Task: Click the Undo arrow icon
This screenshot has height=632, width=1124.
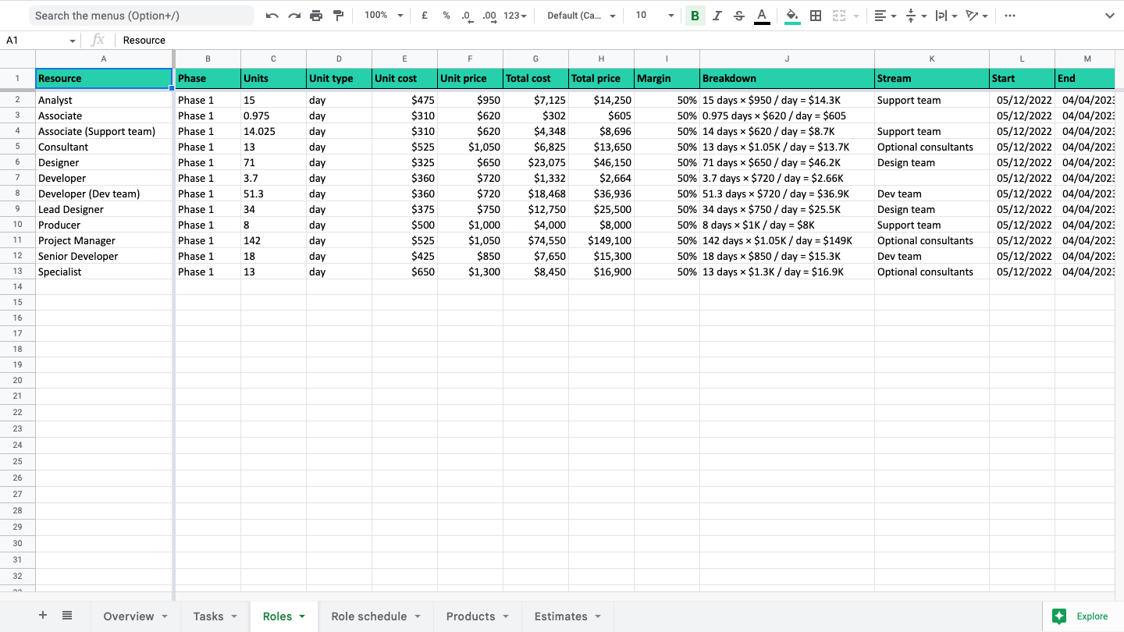Action: [272, 16]
